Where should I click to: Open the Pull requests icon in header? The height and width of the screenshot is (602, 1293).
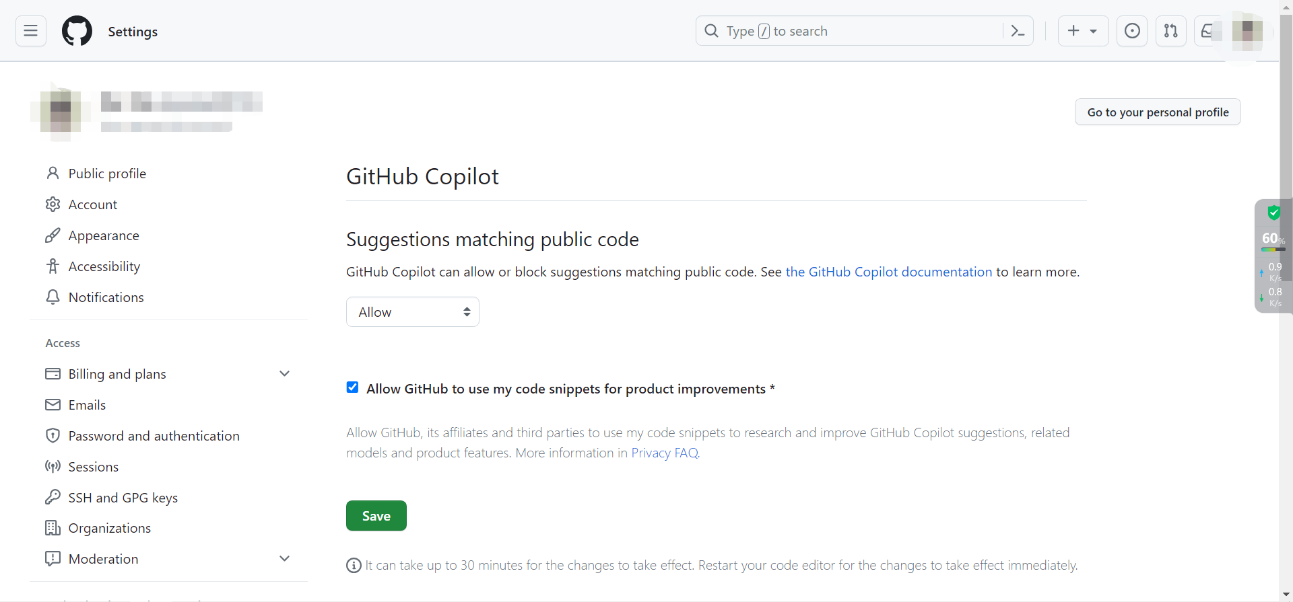(1170, 31)
